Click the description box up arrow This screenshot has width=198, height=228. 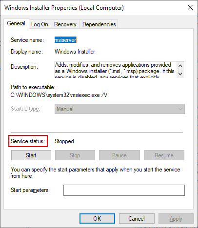click(180, 66)
